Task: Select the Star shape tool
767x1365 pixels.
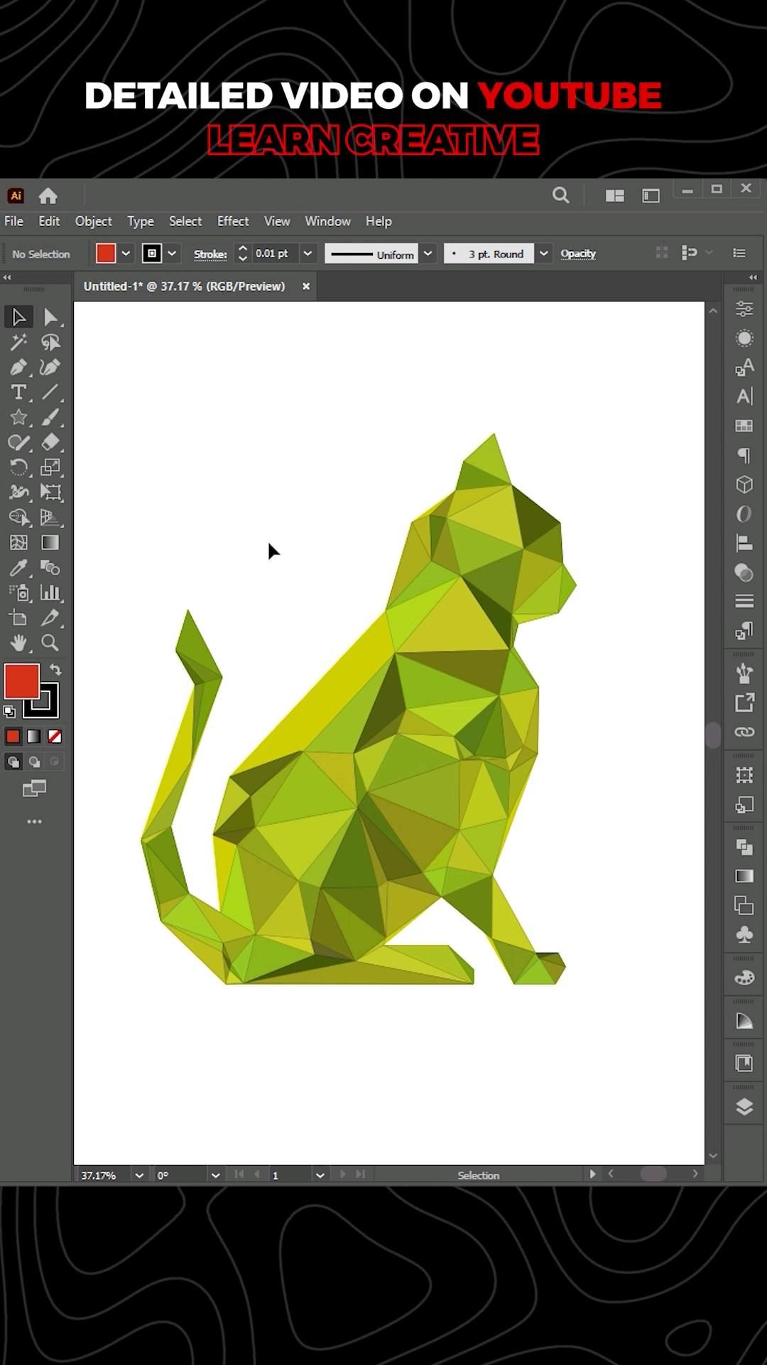Action: tap(18, 417)
